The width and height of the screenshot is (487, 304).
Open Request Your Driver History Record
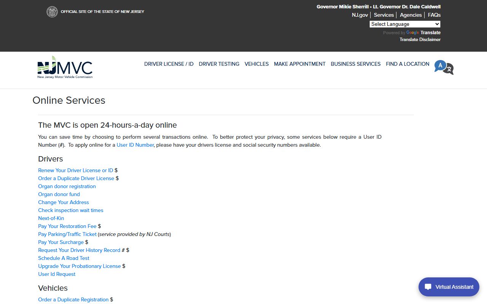79,250
